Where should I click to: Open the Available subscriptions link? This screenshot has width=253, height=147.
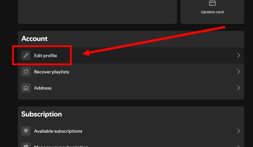point(58,131)
